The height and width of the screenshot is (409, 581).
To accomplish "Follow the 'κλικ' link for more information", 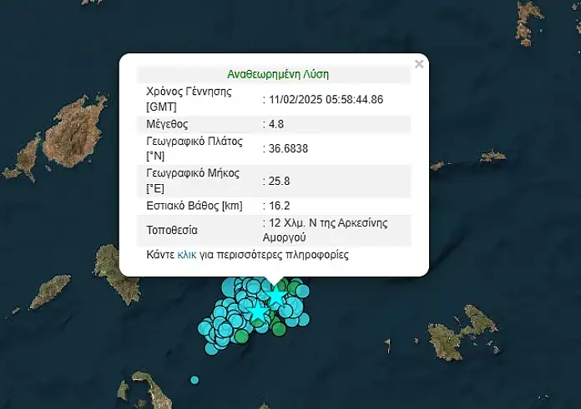I will pos(187,255).
